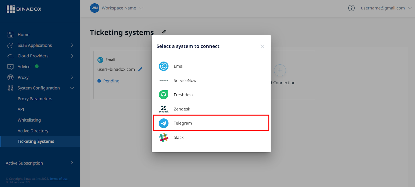
Task: Click the Freshdesk headset icon
Action: [164, 95]
